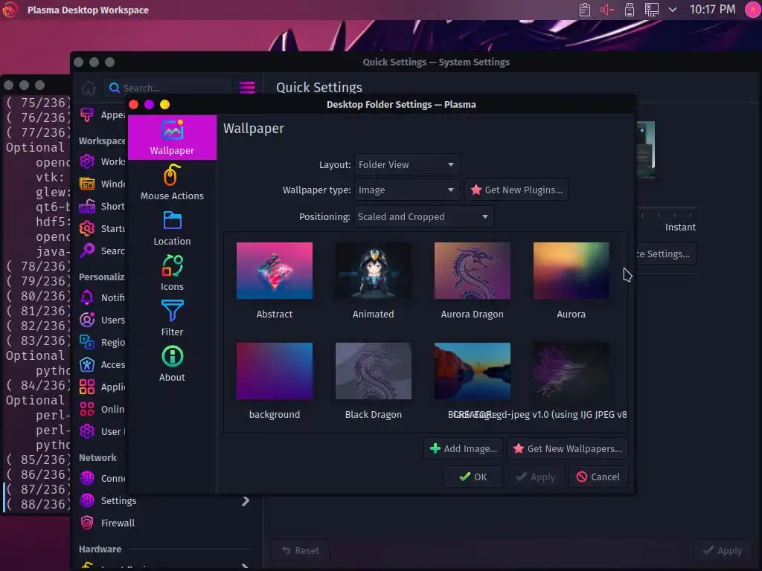The image size is (762, 571).
Task: Open the Appearance icon in System Settings sidebar
Action: pyautogui.click(x=87, y=114)
